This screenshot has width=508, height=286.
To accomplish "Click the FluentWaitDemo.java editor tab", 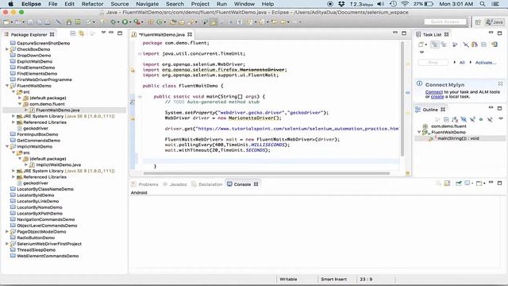I will click(x=162, y=34).
